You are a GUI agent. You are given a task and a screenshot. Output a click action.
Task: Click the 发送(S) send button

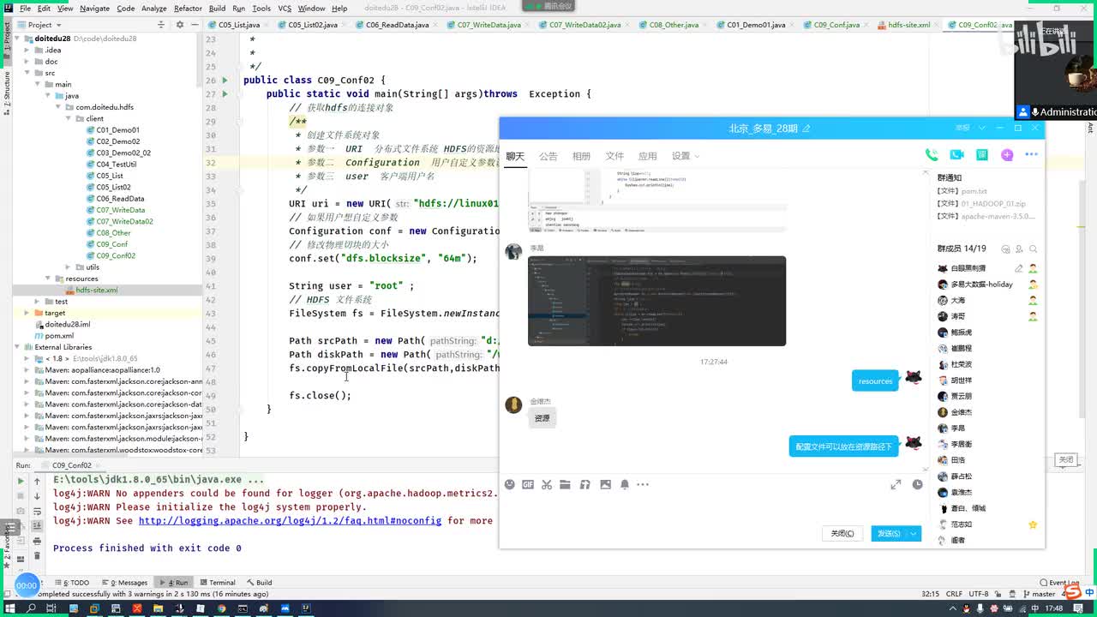[889, 534]
